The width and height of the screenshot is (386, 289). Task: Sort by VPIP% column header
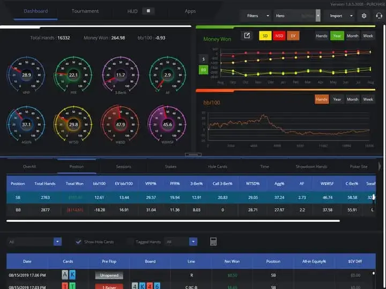(x=151, y=184)
